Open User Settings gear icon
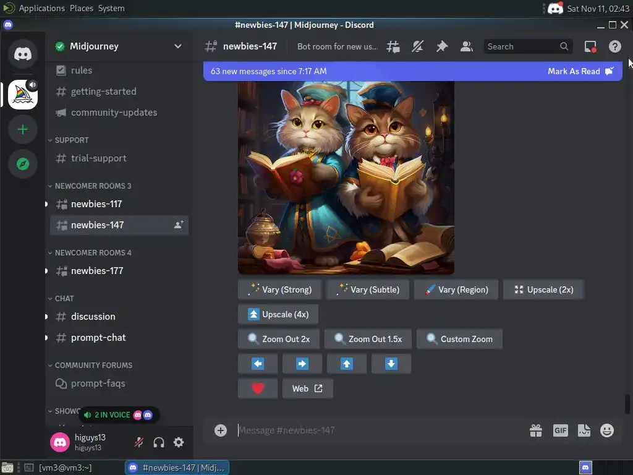Image resolution: width=633 pixels, height=475 pixels. (x=179, y=442)
